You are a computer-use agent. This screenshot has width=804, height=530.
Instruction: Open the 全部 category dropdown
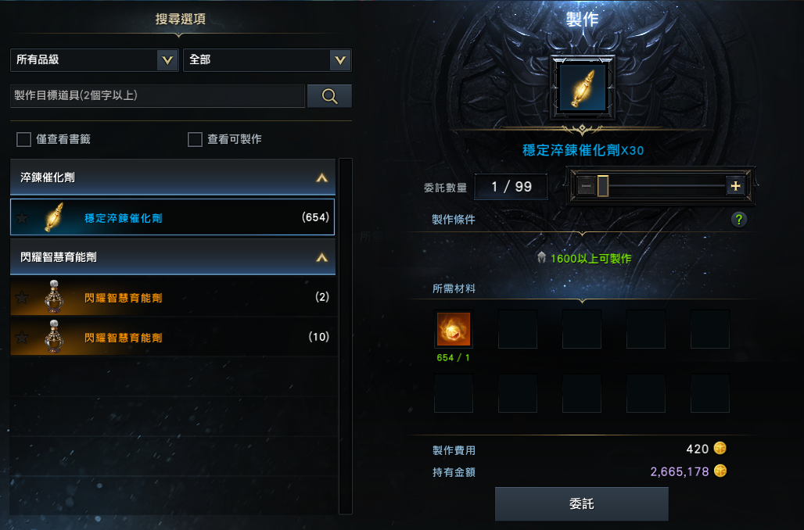(x=267, y=60)
